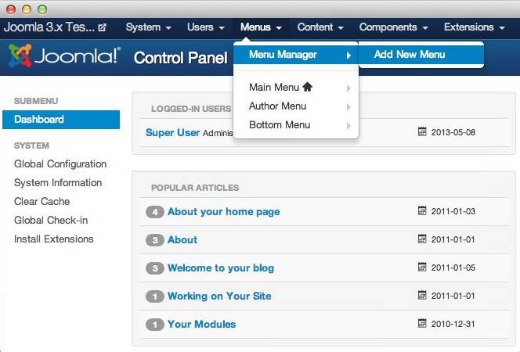Screen dimensions: 520x352
Task: Click calendar icon beside 2011-01-03
Action: pyautogui.click(x=423, y=211)
